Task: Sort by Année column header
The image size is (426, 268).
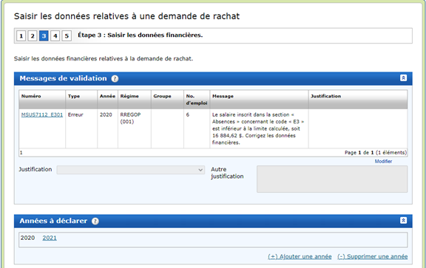Action: coord(107,99)
